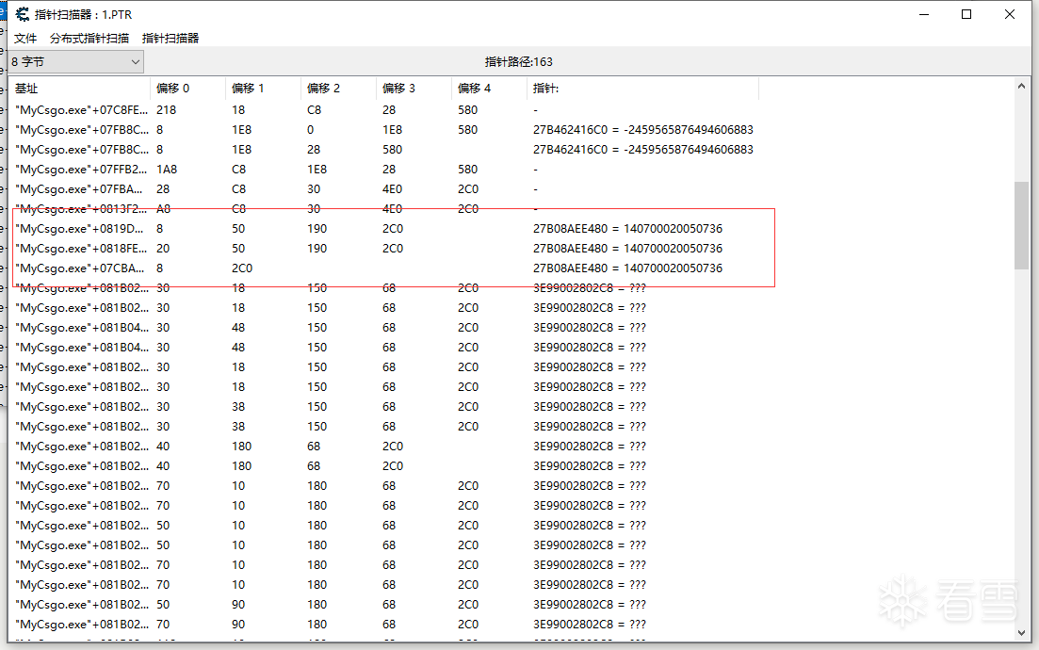
Task: Select row "MyCsgo.exe"+07C8FE... with offset 218
Action: click(x=384, y=110)
